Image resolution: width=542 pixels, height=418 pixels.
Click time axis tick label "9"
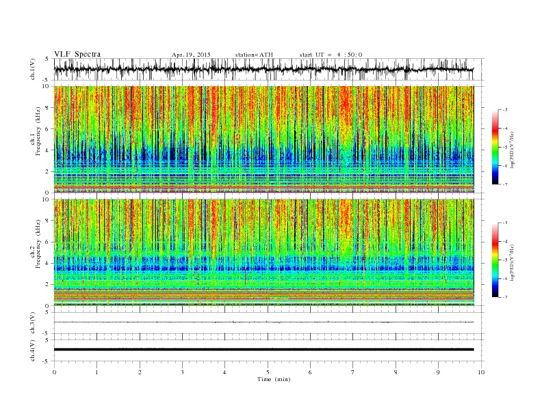pos(438,372)
